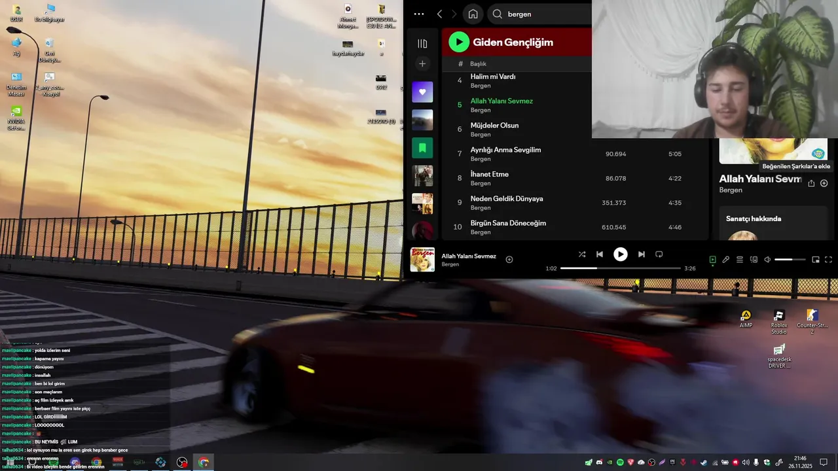Viewport: 838px width, 471px height.
Task: Open USER folder desktop icon
Action: (x=16, y=12)
